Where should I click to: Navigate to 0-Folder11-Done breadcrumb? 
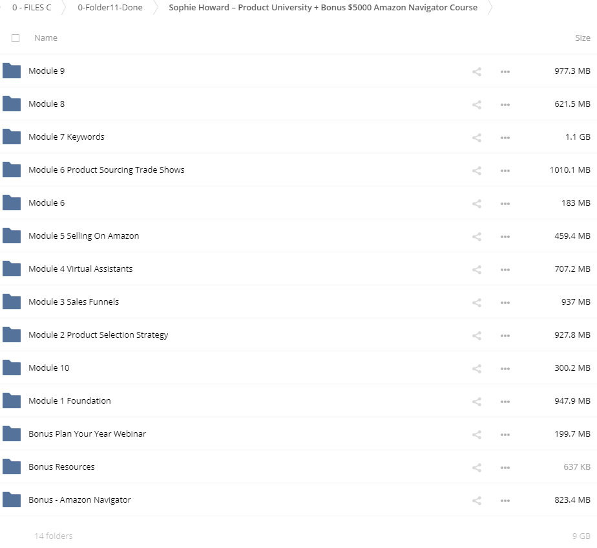pyautogui.click(x=110, y=8)
